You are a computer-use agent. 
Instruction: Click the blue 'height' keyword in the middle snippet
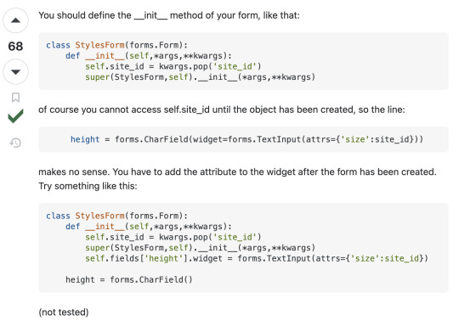[x=85, y=139]
